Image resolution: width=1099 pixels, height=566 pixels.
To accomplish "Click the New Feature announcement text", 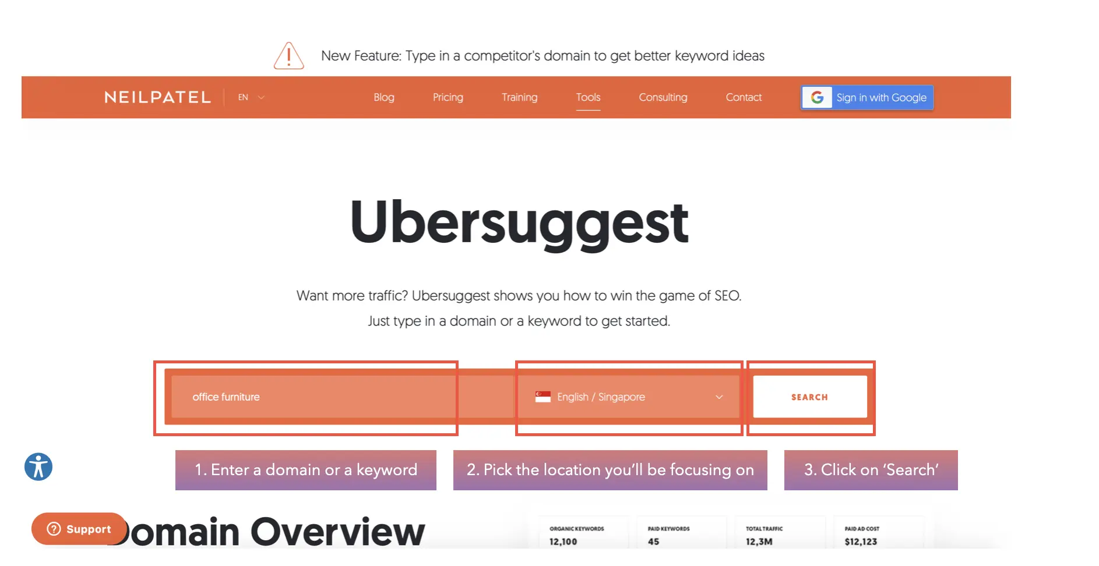I will coord(543,56).
